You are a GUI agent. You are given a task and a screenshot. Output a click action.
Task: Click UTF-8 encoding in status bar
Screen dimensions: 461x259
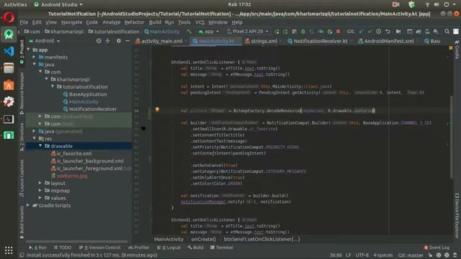point(362,255)
